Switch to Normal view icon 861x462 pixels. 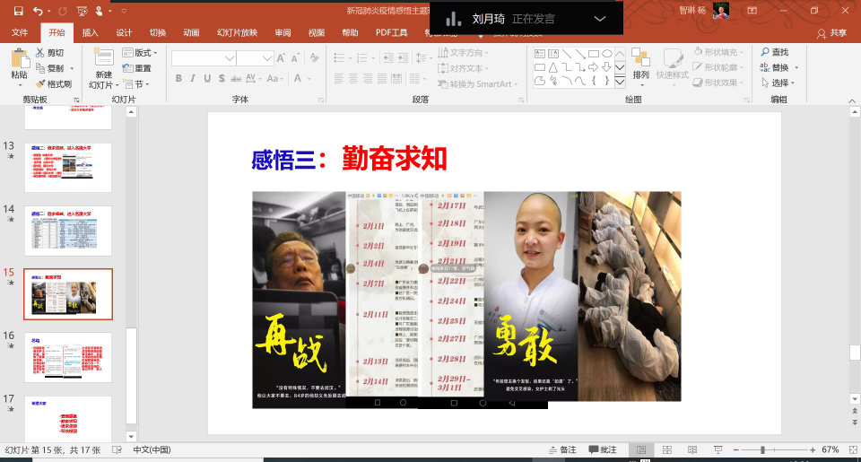point(641,450)
